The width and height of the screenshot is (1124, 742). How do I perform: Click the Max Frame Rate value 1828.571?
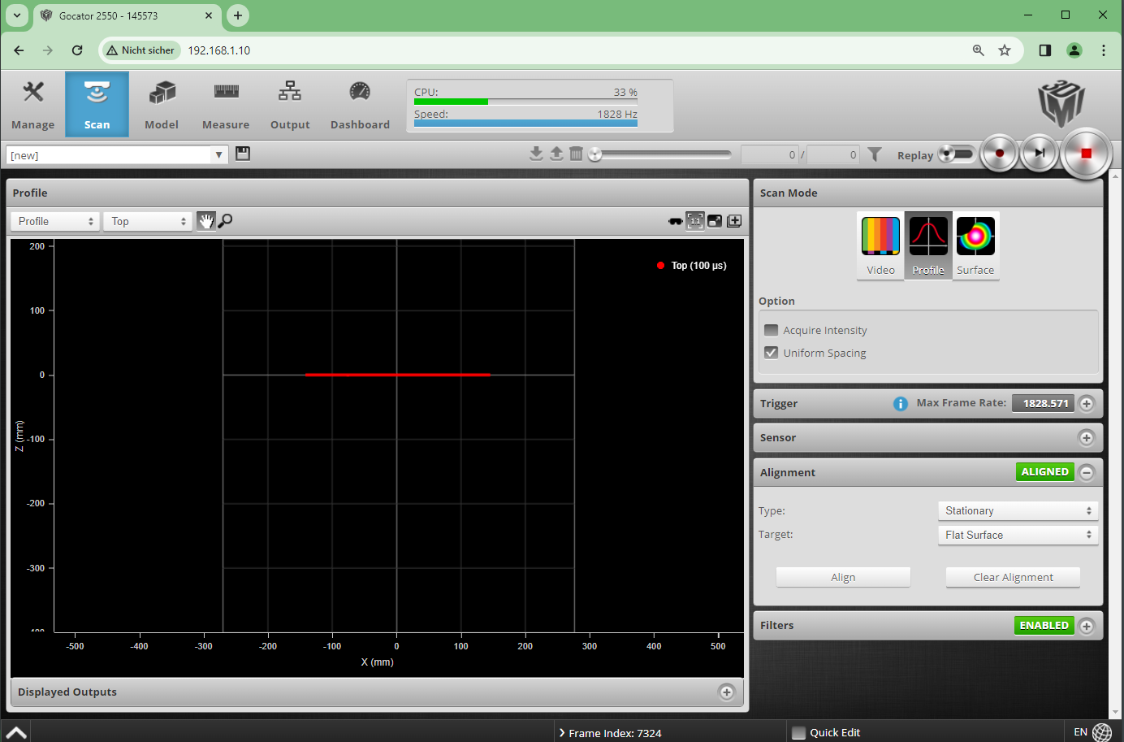pyautogui.click(x=1044, y=403)
